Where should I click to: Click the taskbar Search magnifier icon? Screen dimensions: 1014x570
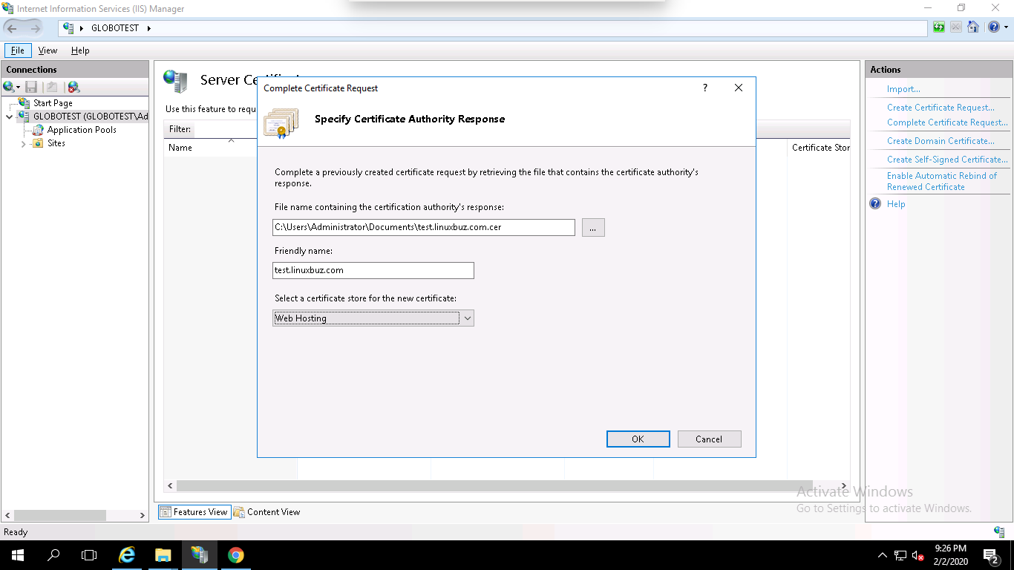[53, 555]
